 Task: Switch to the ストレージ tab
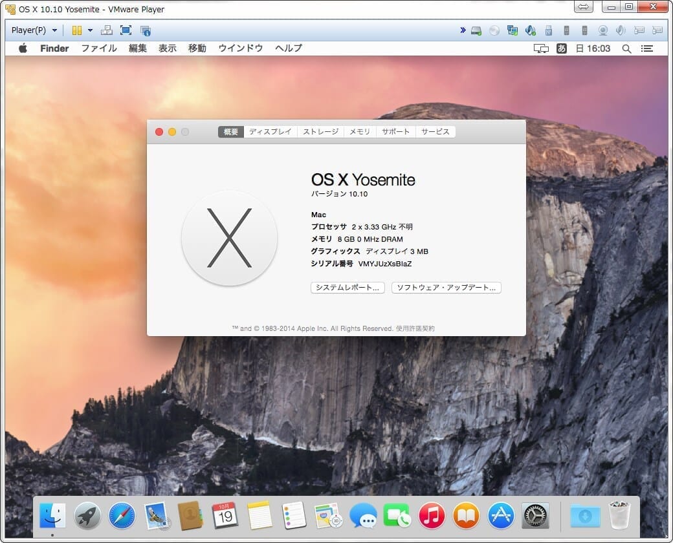click(320, 132)
